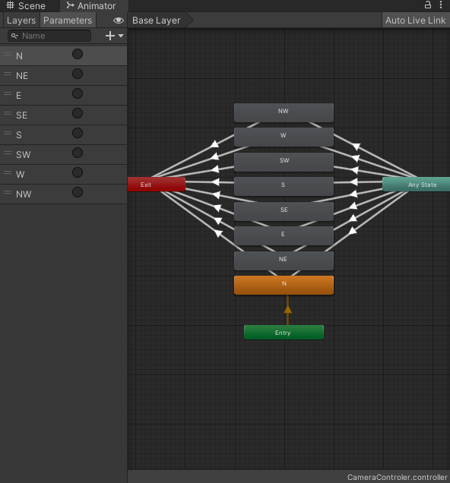
Task: Select the Any State node
Action: (416, 185)
